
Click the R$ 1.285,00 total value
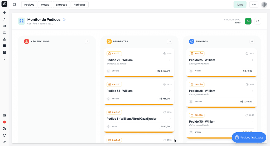[x=247, y=102]
